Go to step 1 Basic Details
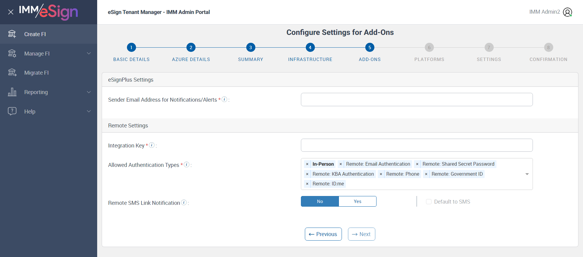Image resolution: width=583 pixels, height=257 pixels. [131, 47]
